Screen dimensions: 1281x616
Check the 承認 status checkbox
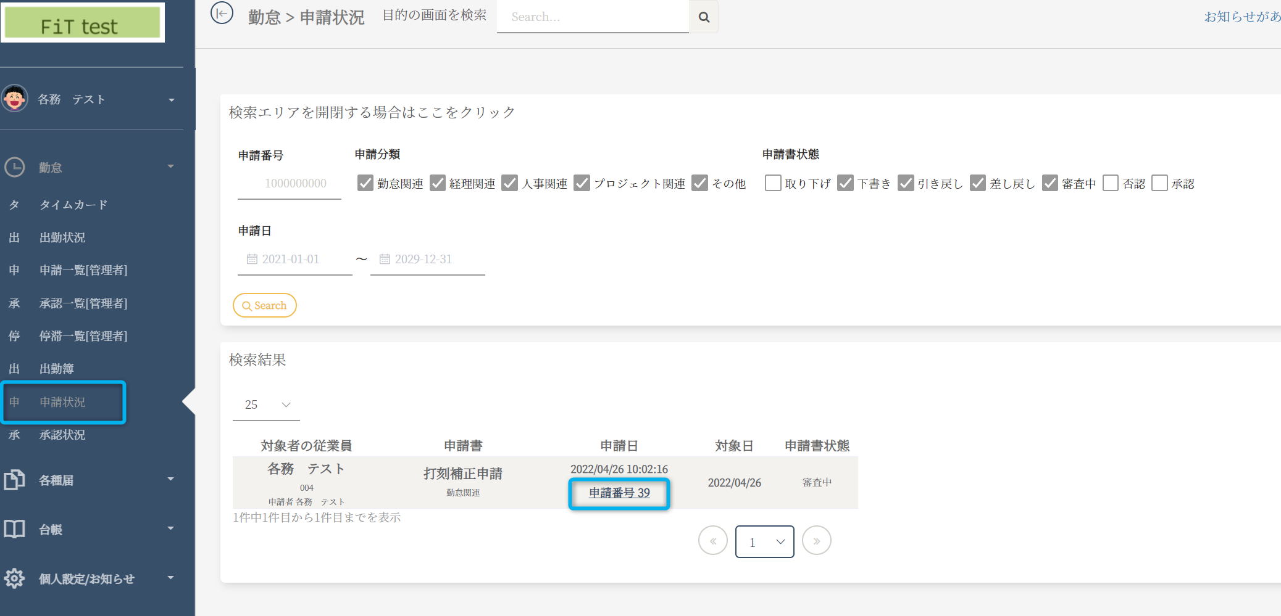[x=1159, y=183]
